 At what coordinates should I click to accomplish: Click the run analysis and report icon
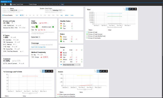click(5, 4)
